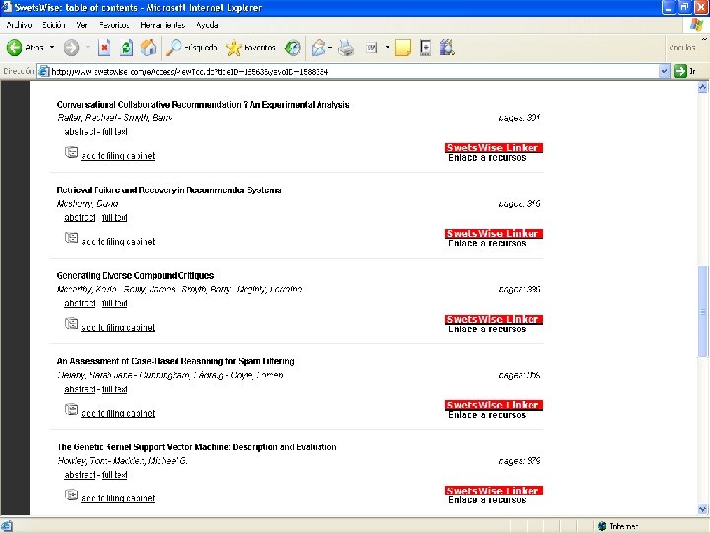The width and height of the screenshot is (710, 533).
Task: Click filing cabinet icon for Case-Based Reasoning article
Action: pos(71,410)
